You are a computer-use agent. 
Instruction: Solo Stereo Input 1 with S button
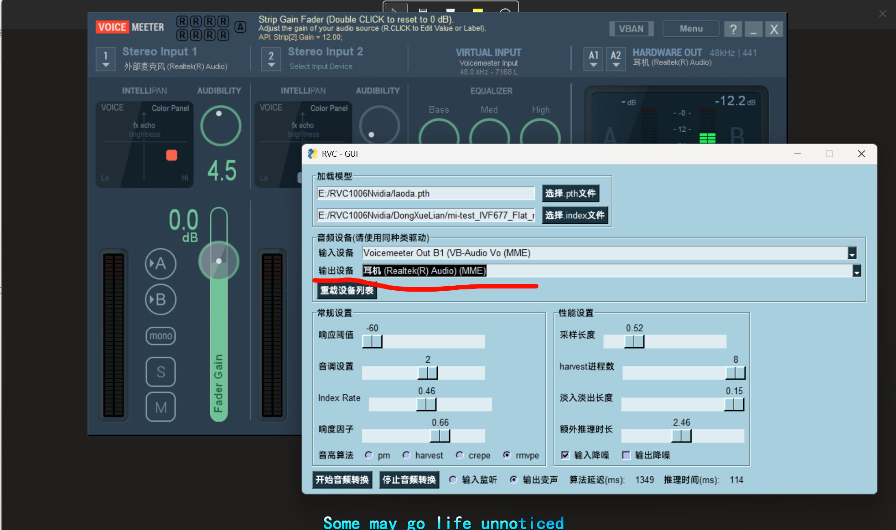pos(161,371)
